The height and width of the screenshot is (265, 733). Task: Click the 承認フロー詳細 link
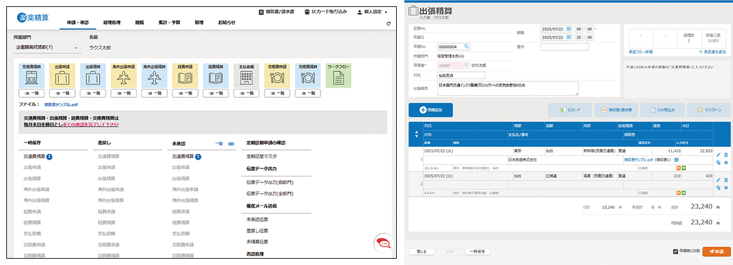point(641,51)
